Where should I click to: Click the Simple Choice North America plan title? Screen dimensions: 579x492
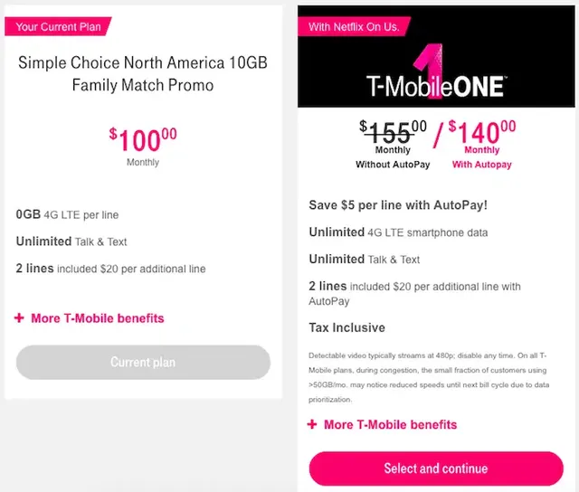click(x=143, y=73)
